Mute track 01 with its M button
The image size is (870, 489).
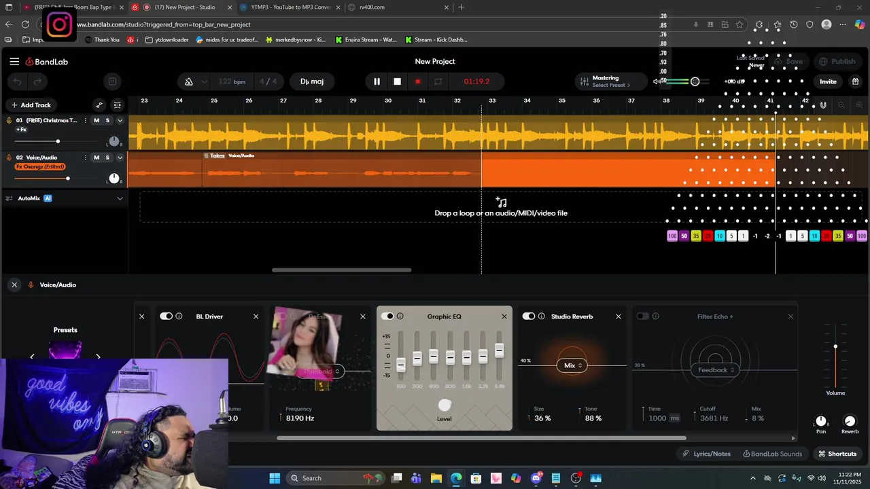pyautogui.click(x=97, y=120)
